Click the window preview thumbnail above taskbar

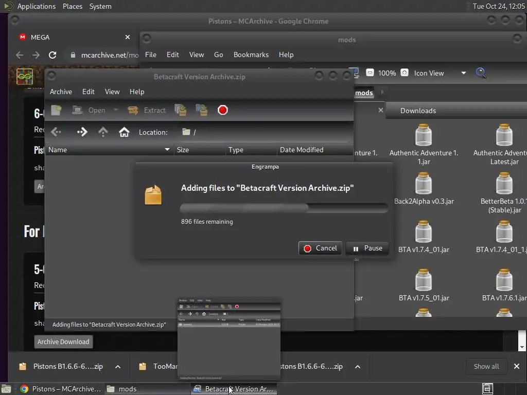(x=229, y=338)
